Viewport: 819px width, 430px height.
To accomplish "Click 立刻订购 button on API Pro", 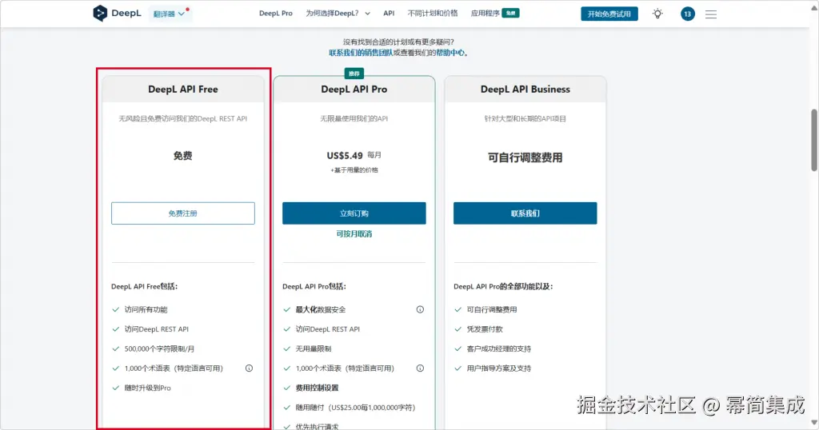I will (x=354, y=213).
